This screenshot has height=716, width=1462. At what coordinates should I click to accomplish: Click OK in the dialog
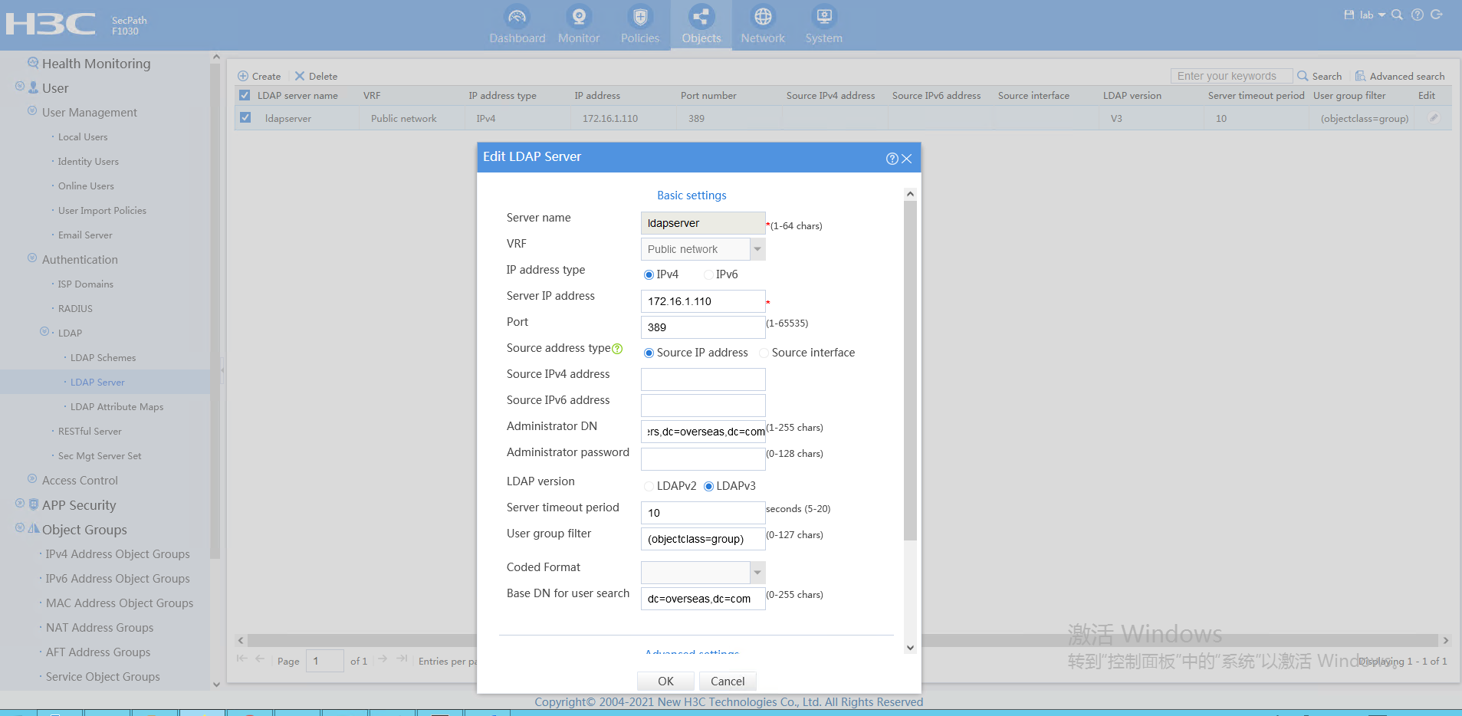665,681
